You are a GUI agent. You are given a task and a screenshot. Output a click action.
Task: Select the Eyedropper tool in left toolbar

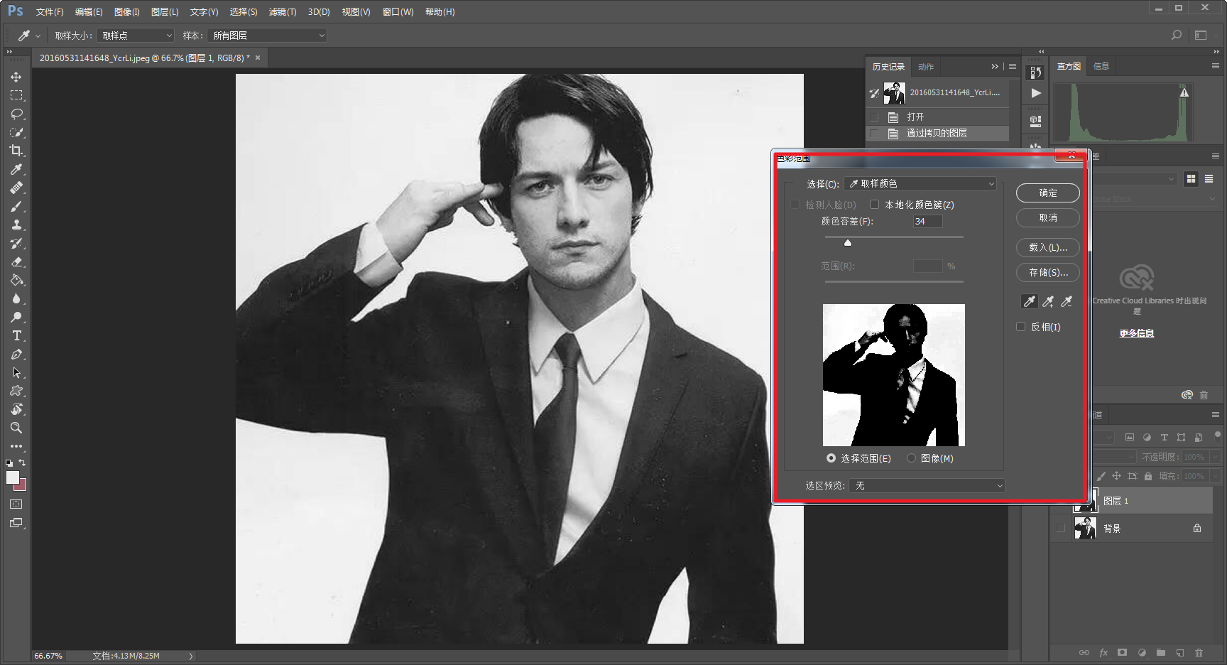[16, 169]
